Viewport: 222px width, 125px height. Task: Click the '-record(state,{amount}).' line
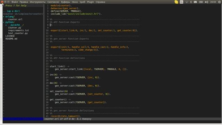pos(65,116)
